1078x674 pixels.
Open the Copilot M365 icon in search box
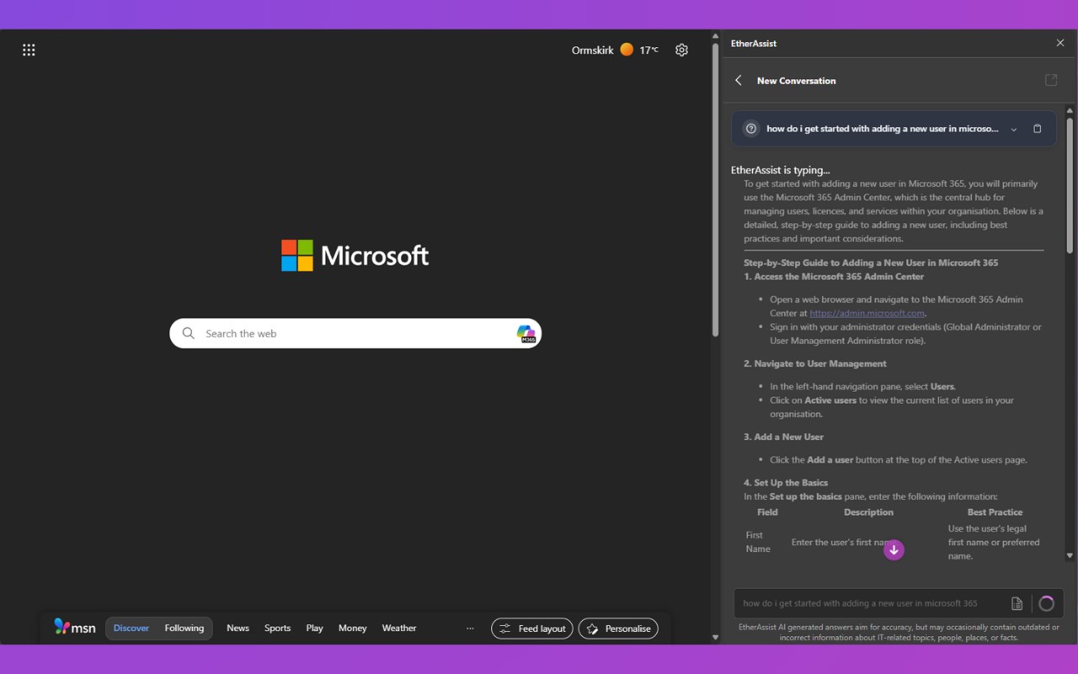(526, 334)
